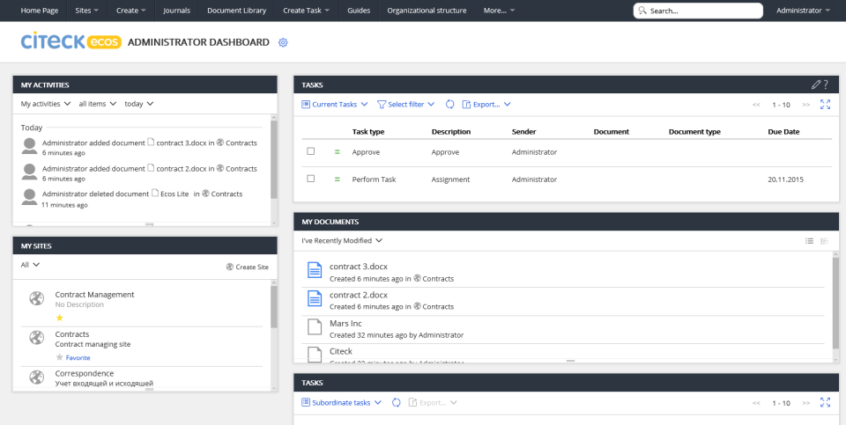Click the help question mark in Tasks header

click(826, 84)
